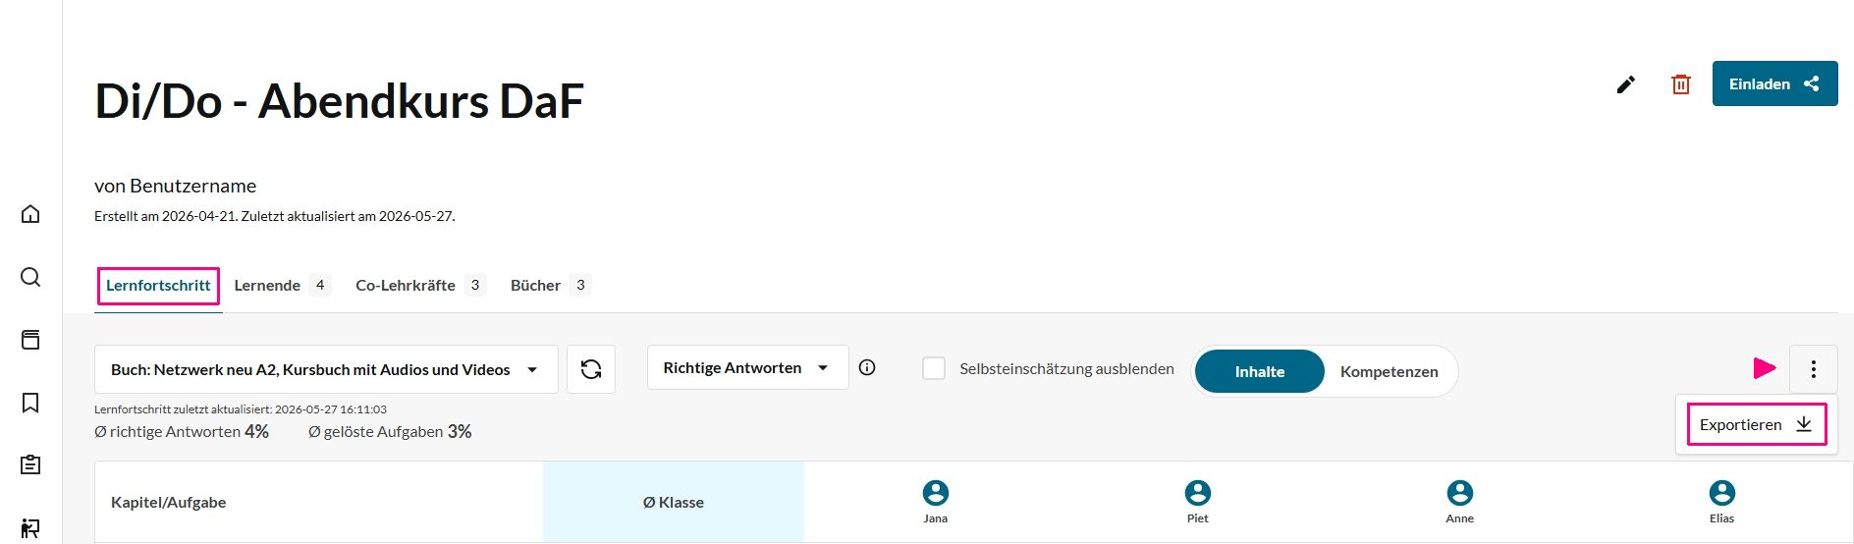
Task: Switch to the Co-Lehrkräfte tab
Action: point(420,285)
